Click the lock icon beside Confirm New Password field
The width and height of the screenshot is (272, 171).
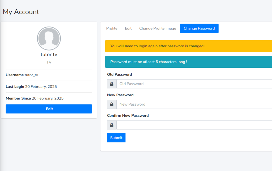pyautogui.click(x=112, y=125)
